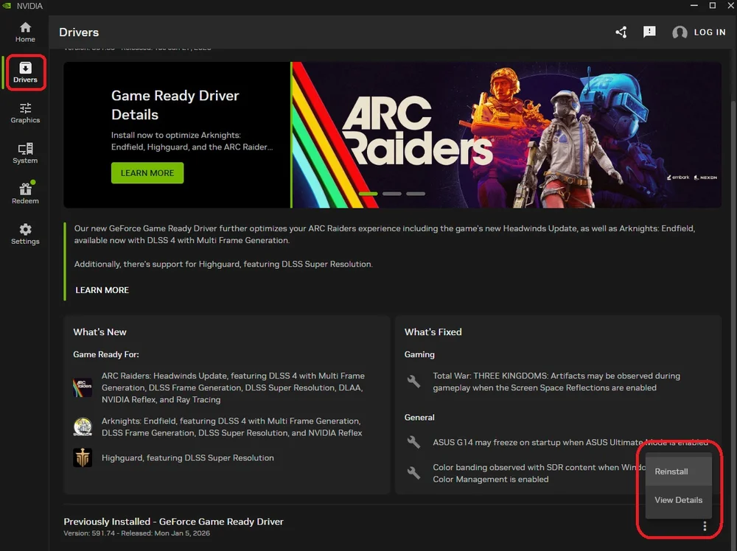This screenshot has height=551, width=737.
Task: Click the ARC Raiders game icon
Action: click(82, 385)
